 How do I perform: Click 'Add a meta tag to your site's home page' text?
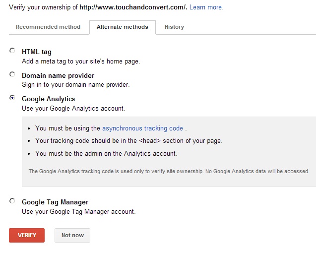(x=81, y=62)
